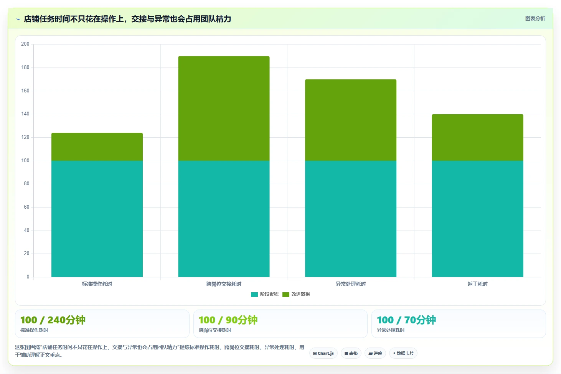Click the y-axis tick label 100

(25, 161)
